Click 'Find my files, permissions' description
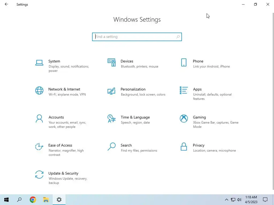The width and height of the screenshot is (274, 205). click(x=139, y=151)
